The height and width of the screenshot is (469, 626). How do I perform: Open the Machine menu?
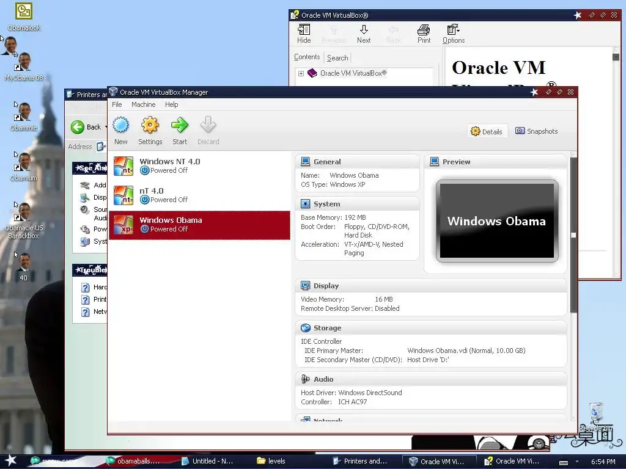tap(143, 104)
